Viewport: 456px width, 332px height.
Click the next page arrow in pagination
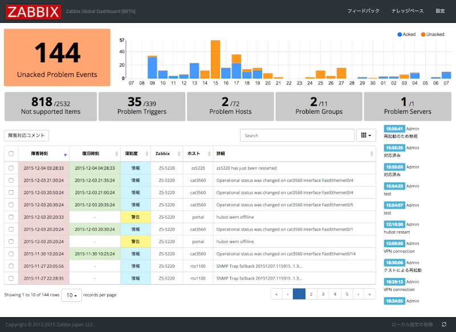point(359,294)
